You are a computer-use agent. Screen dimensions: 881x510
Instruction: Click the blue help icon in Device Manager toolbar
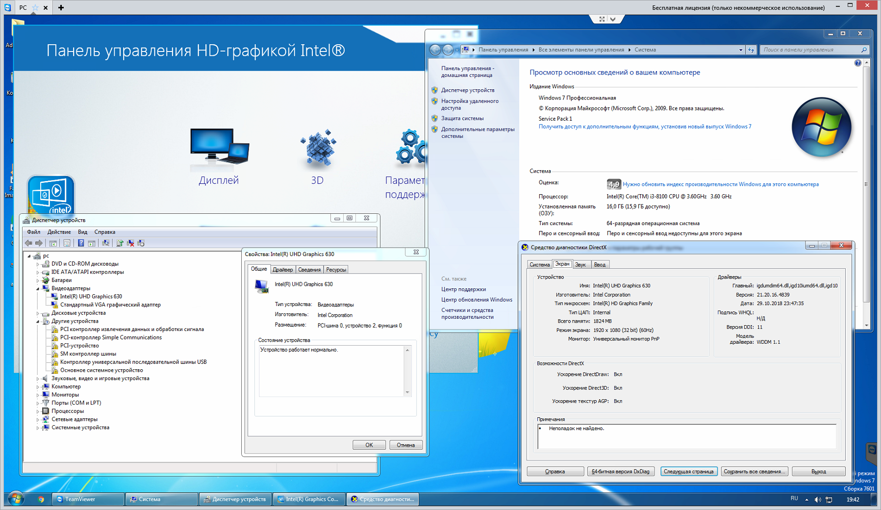81,243
